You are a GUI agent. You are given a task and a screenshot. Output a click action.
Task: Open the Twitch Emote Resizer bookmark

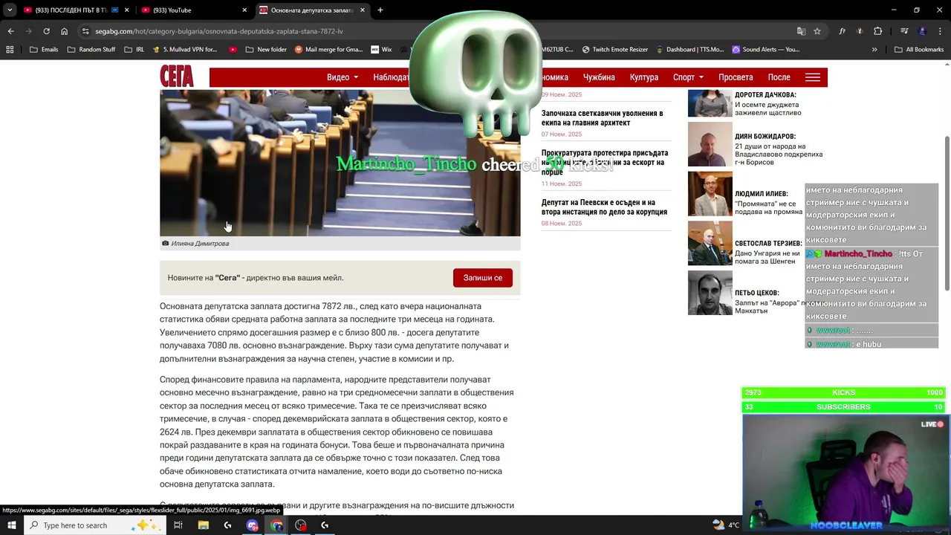click(x=615, y=50)
